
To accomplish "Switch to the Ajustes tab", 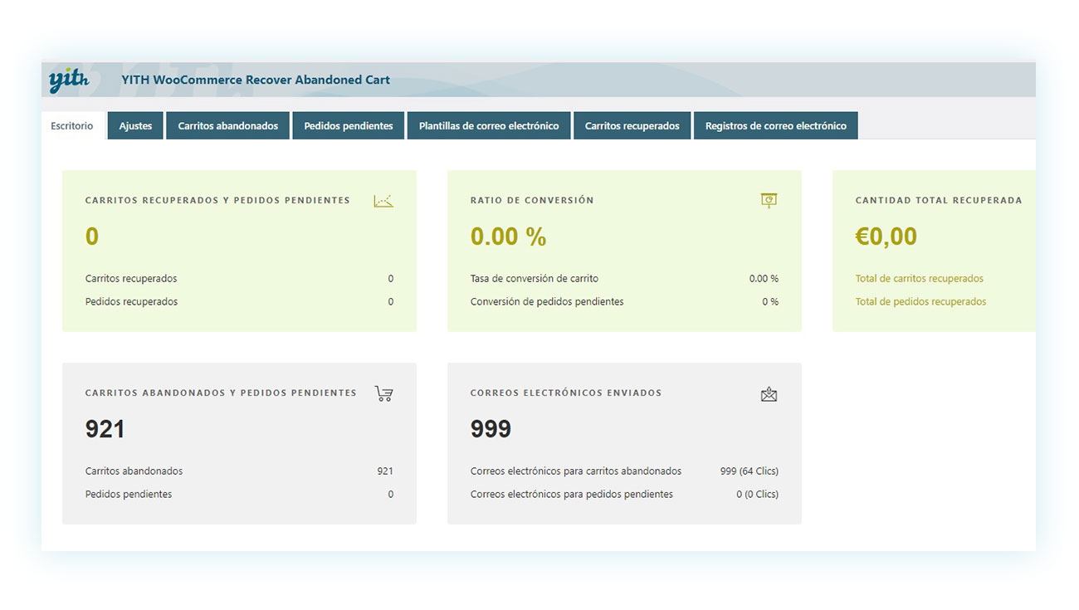I will click(x=135, y=126).
